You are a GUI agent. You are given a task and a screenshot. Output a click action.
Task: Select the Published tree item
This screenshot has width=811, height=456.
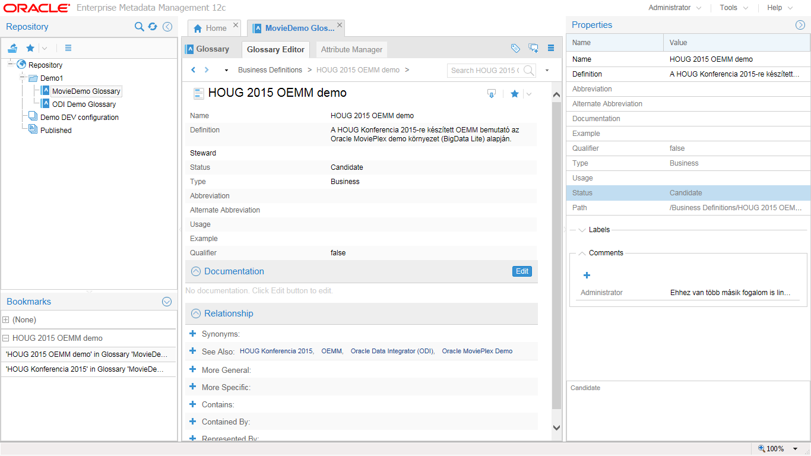point(56,130)
